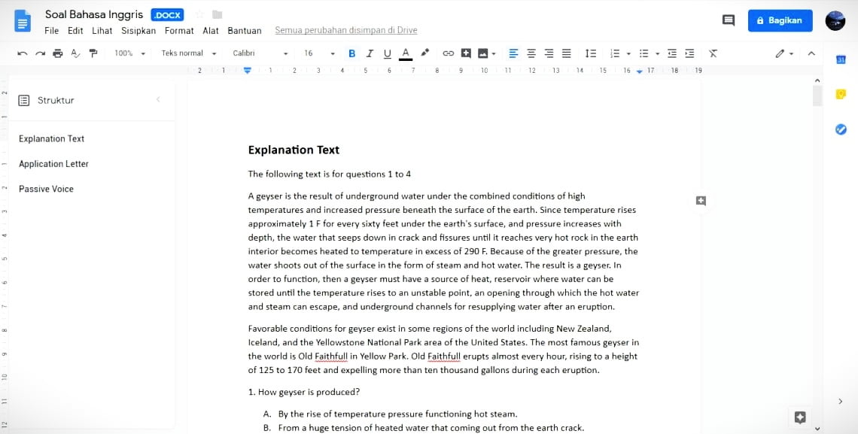Open the Teks normal styles dropdown

(188, 53)
